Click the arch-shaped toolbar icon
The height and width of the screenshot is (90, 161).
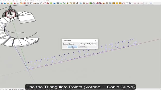tap(146, 3)
